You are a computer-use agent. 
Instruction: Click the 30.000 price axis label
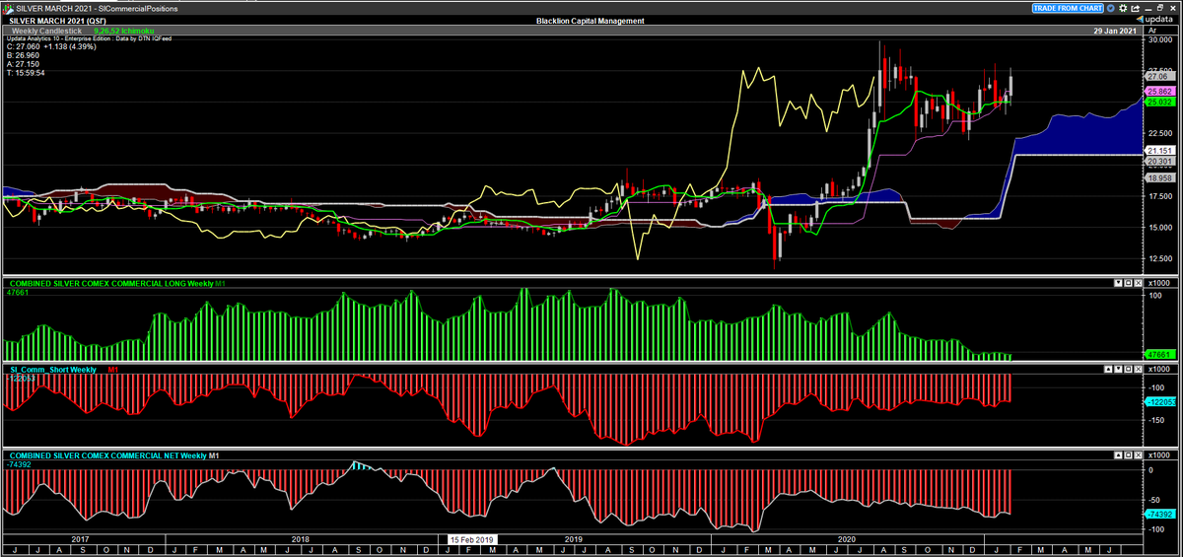pyautogui.click(x=1160, y=40)
